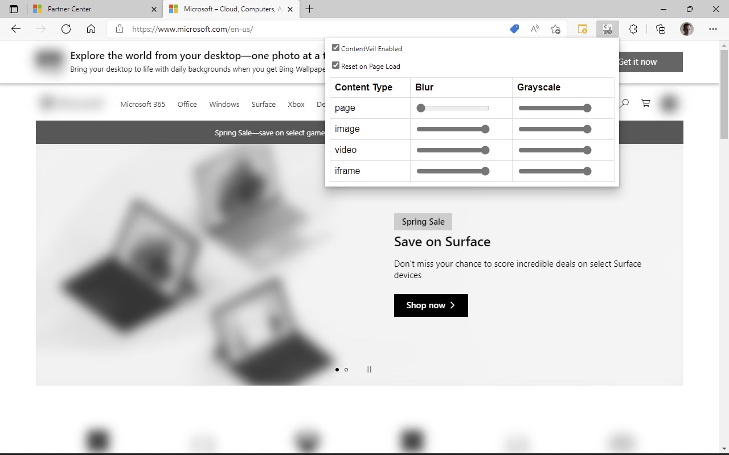Click the site lock icon
Viewport: 729px width, 455px height.
119,29
